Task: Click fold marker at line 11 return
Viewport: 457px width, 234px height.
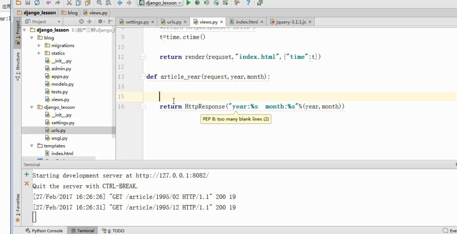Action: [143, 56]
